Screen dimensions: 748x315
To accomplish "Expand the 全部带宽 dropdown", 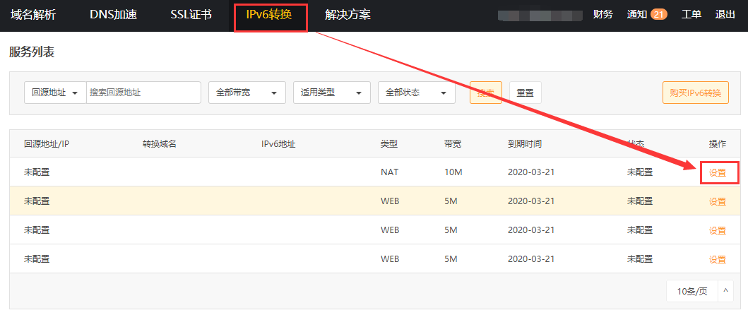I will pos(247,93).
